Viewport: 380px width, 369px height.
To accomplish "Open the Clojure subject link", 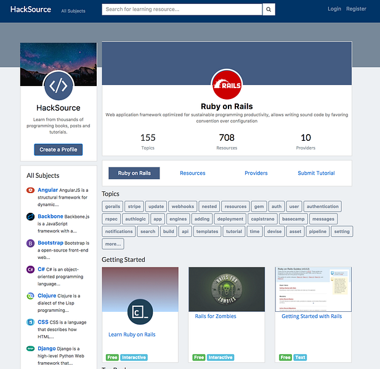I will pos(47,295).
